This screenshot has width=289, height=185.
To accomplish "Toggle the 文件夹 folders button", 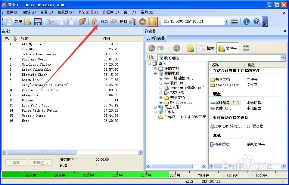I will (228, 48).
